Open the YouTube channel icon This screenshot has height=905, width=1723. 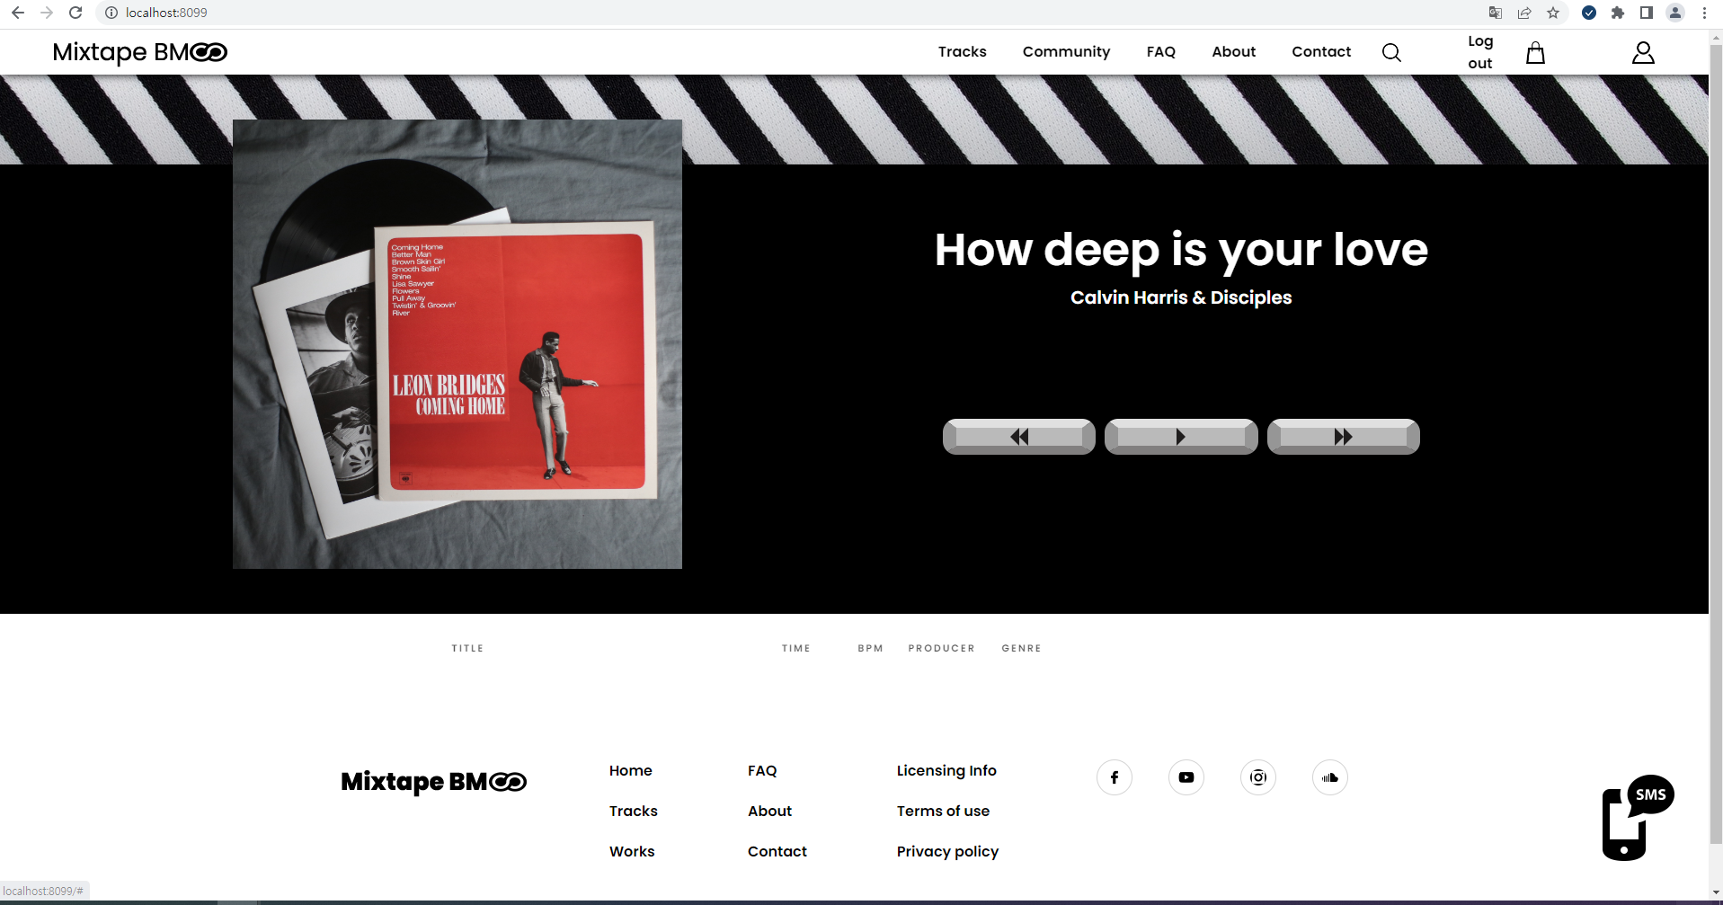(1186, 776)
